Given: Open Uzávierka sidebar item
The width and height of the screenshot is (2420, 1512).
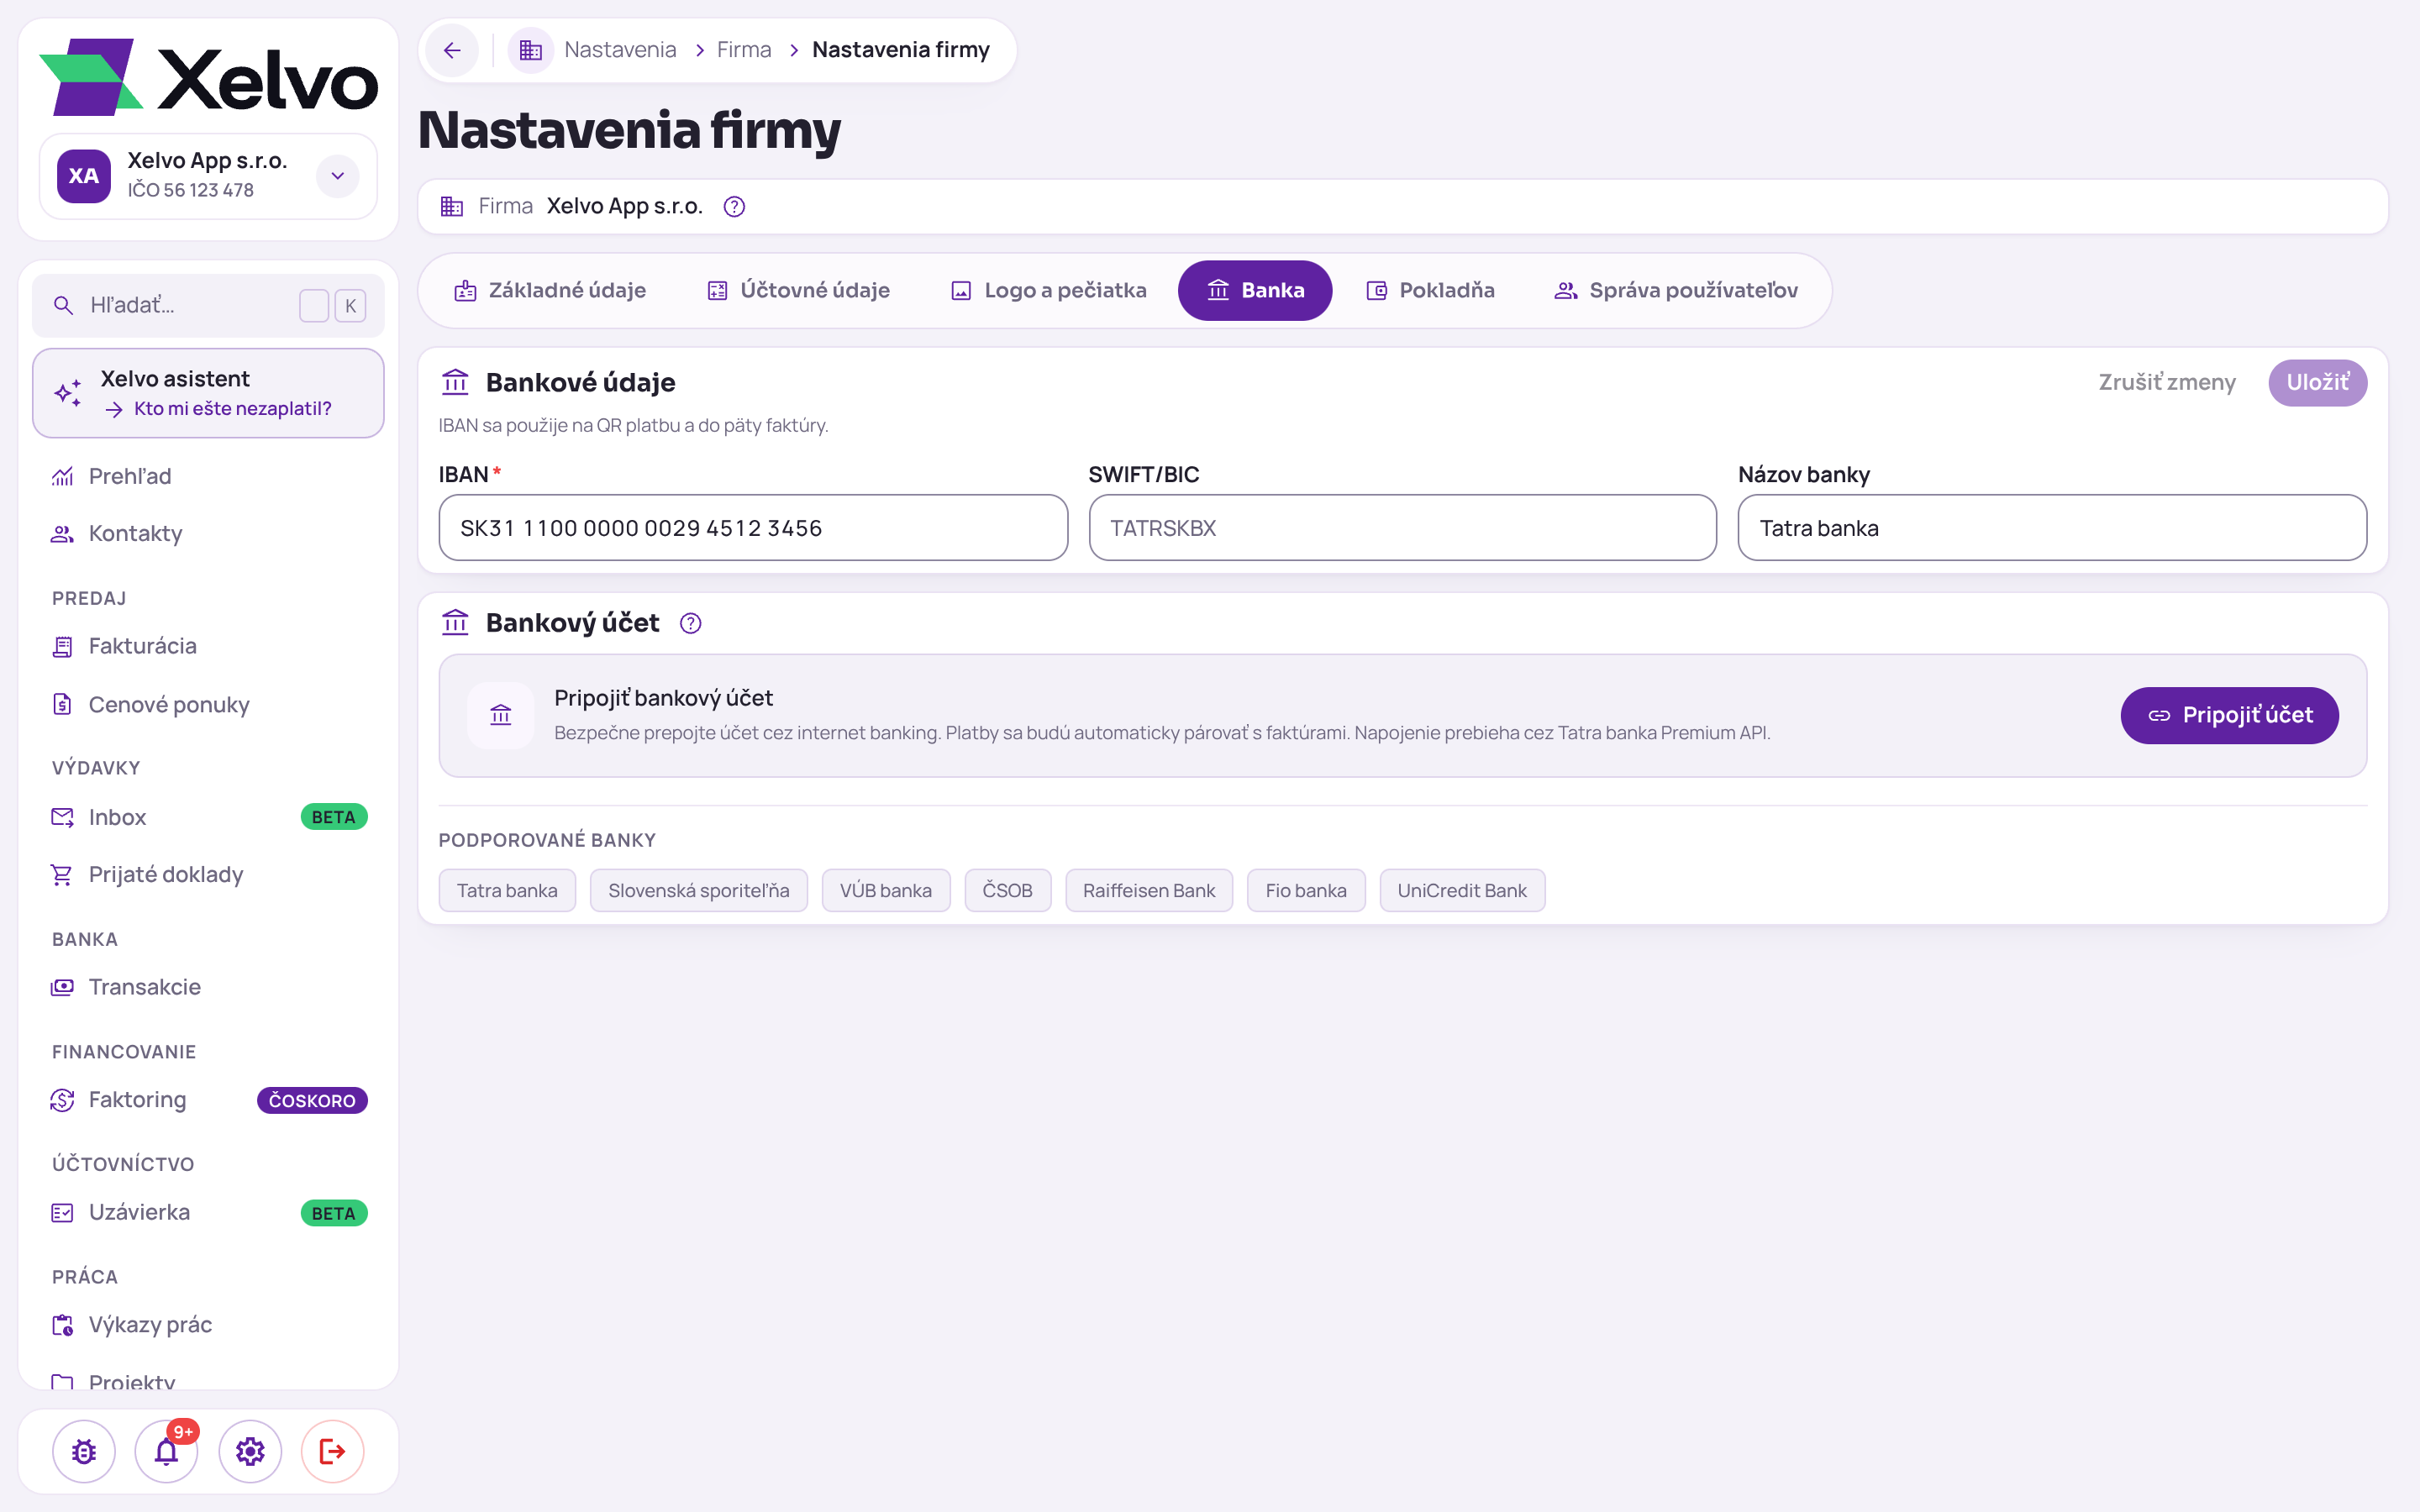Looking at the screenshot, I should (x=208, y=1212).
